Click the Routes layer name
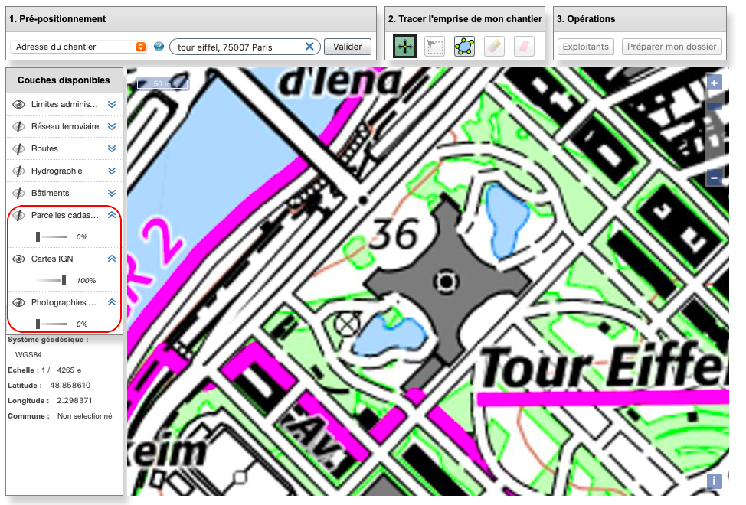The image size is (746, 505). point(44,148)
